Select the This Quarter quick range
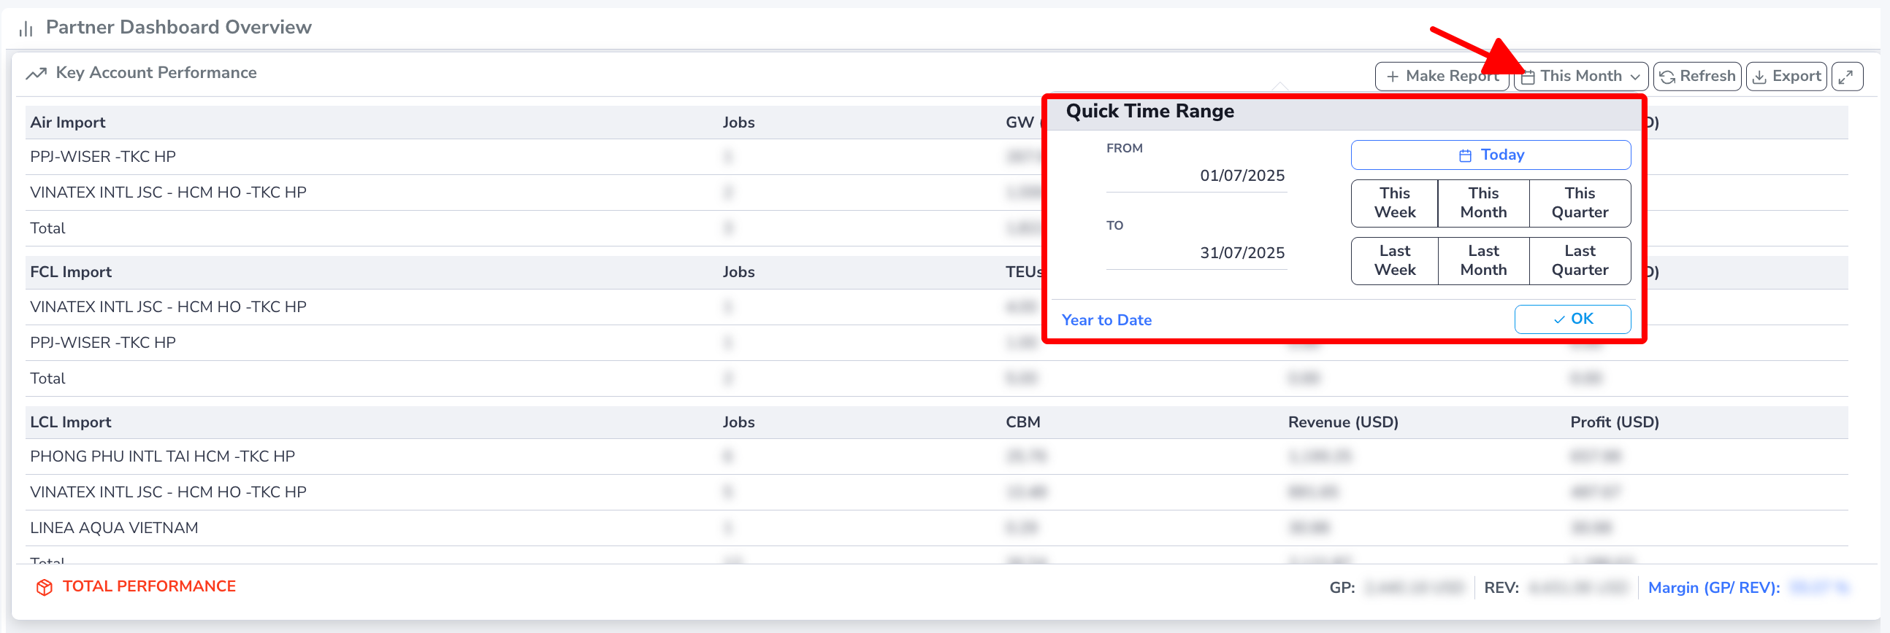1890x633 pixels. tap(1579, 203)
